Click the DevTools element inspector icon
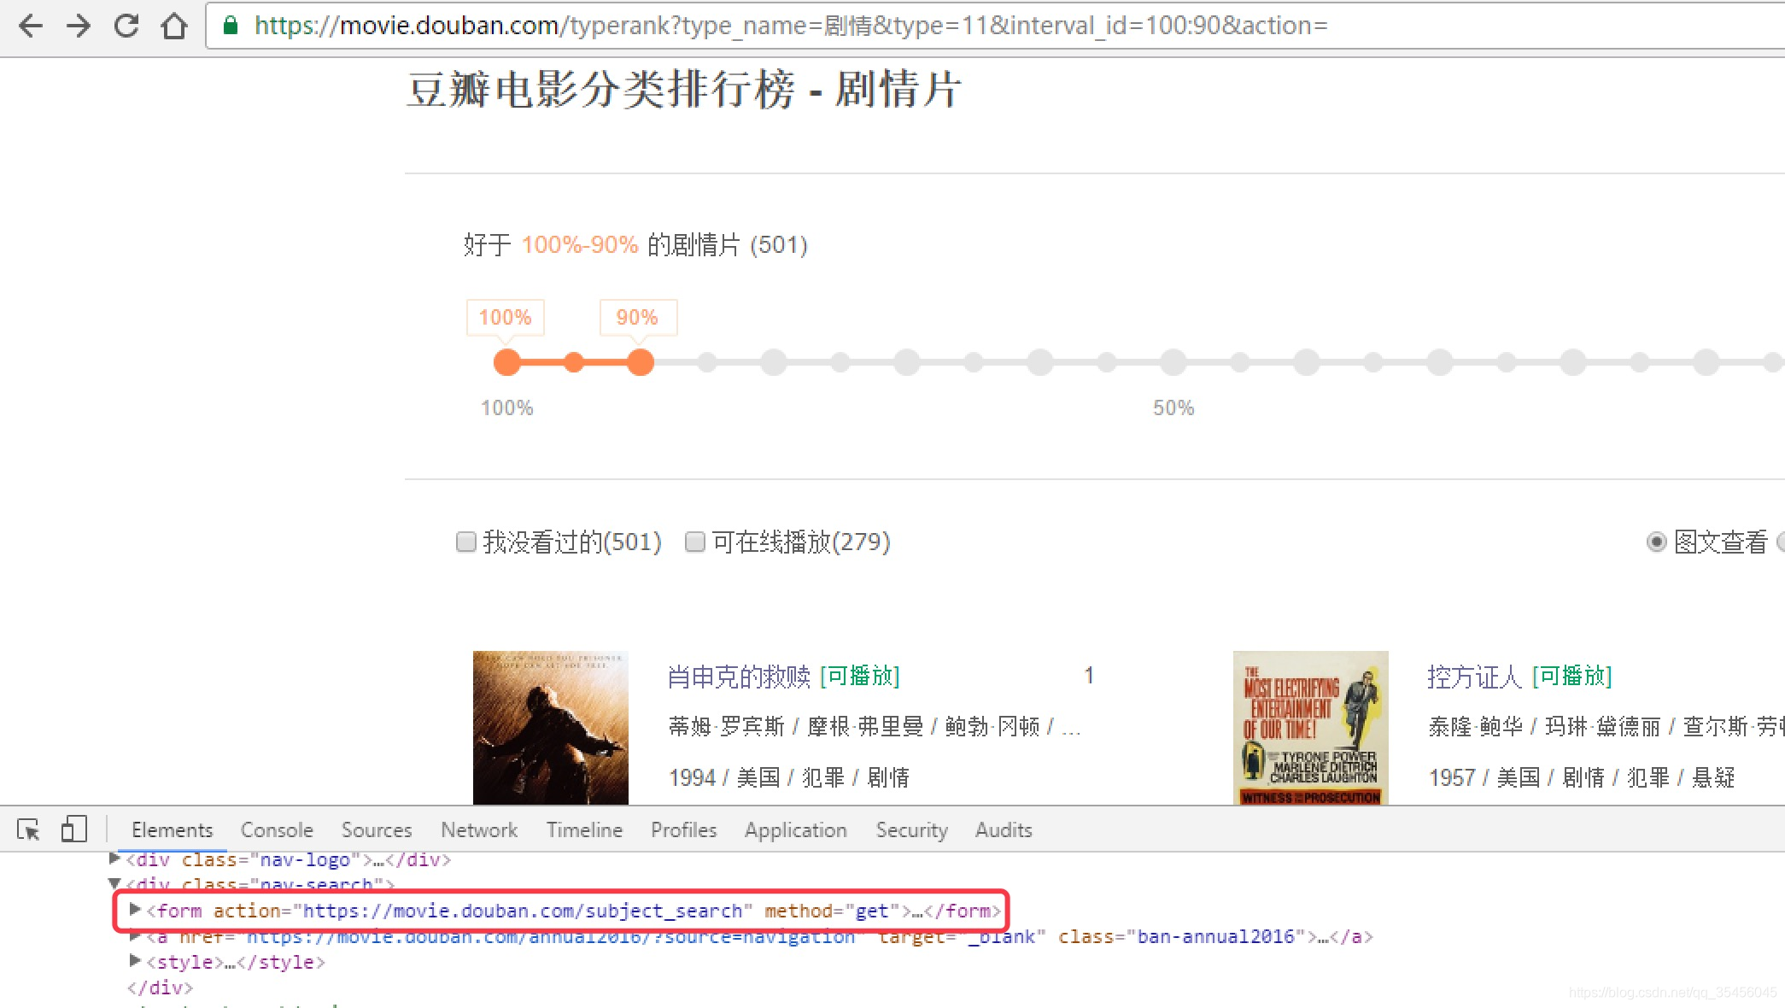 click(27, 829)
